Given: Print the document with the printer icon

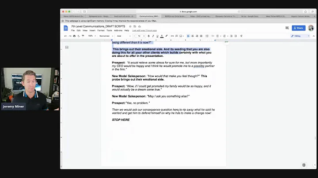Looking at the screenshot, I should click(x=74, y=36).
